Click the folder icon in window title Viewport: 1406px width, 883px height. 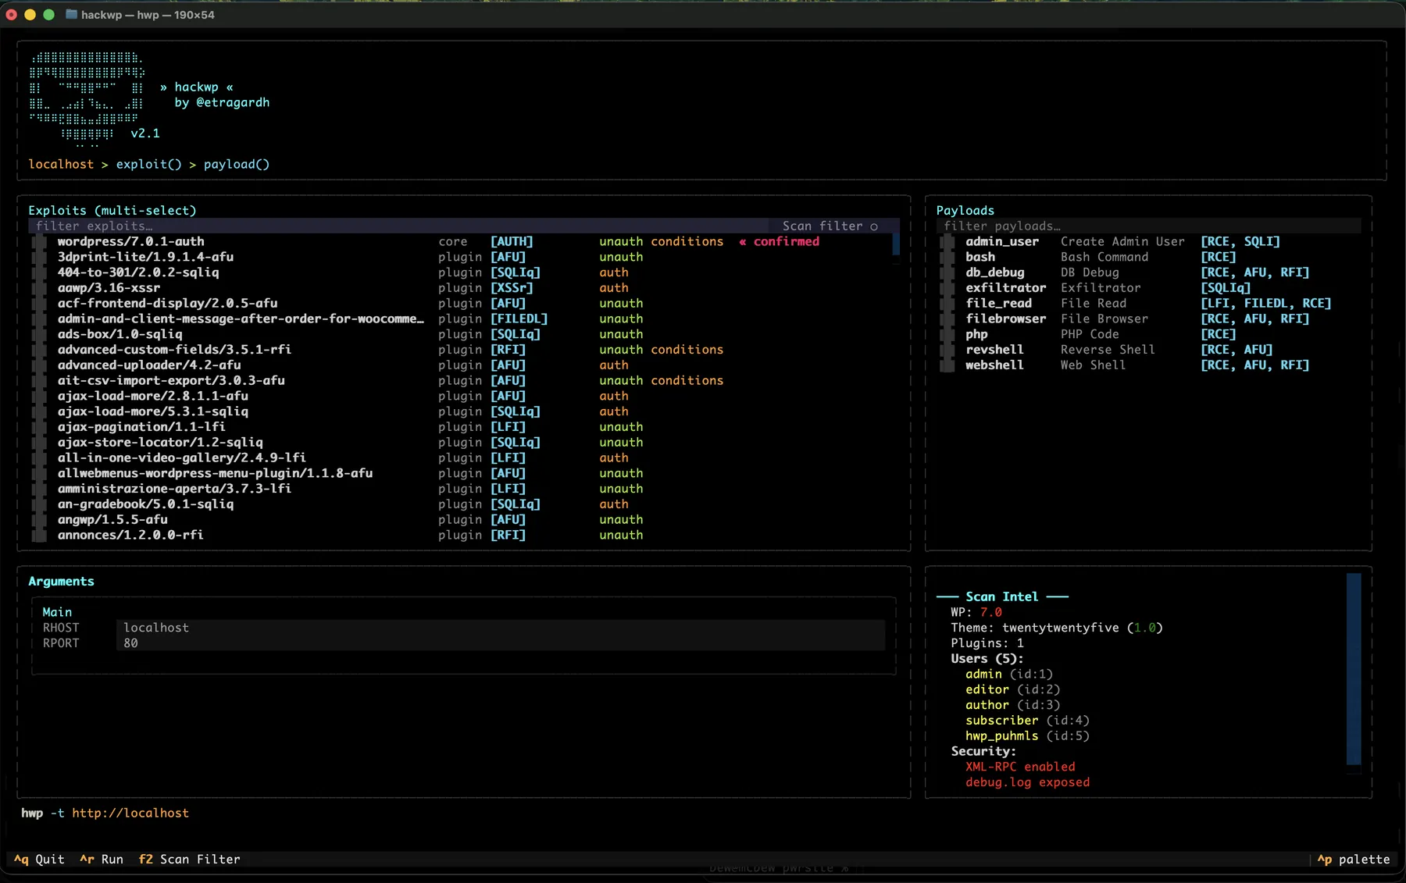71,14
